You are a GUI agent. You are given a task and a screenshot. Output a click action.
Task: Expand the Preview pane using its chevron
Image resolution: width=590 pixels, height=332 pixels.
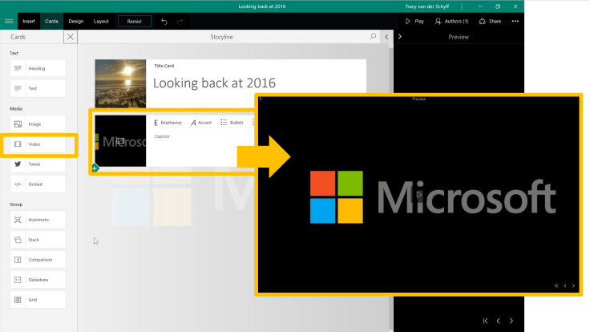pos(400,37)
